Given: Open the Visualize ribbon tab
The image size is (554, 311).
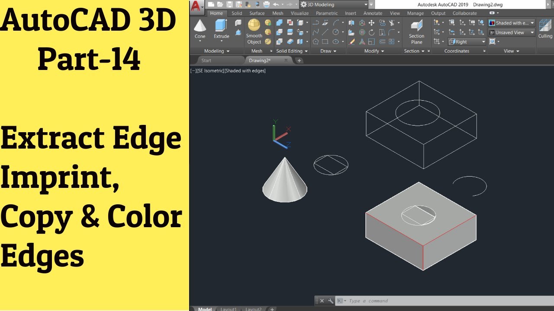Looking at the screenshot, I should point(300,13).
